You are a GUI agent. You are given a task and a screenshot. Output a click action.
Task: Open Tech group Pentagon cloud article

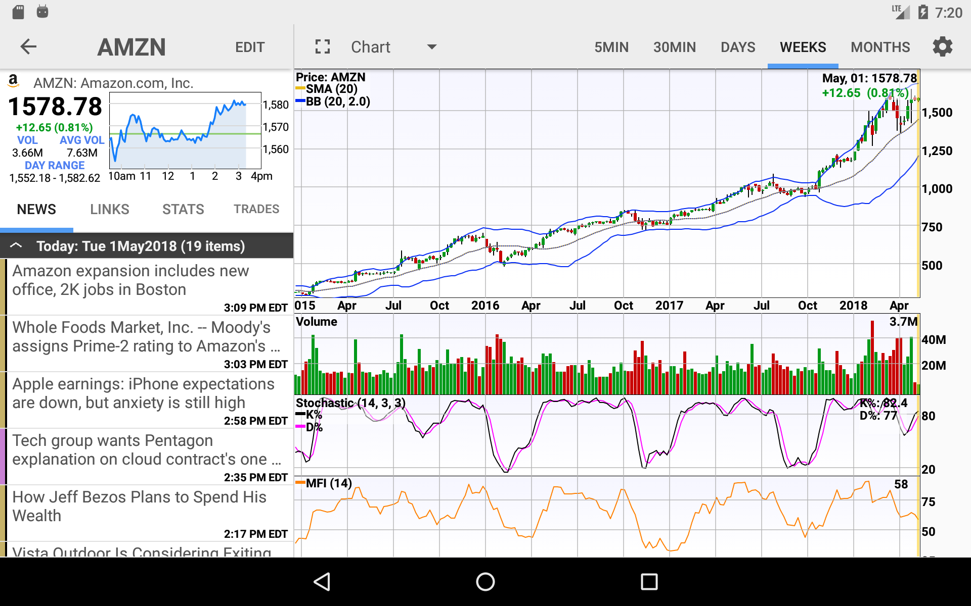pyautogui.click(x=147, y=457)
